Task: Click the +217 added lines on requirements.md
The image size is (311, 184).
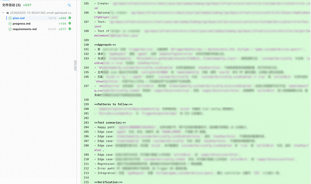Action: (62, 29)
